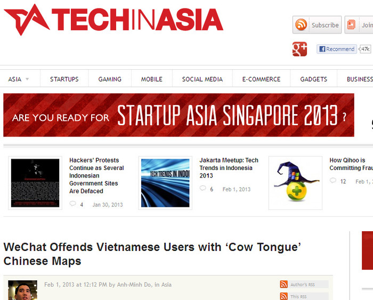Click the orange RSS Subscribe icon
Viewport: 373px width, 300px height.
coord(301,25)
